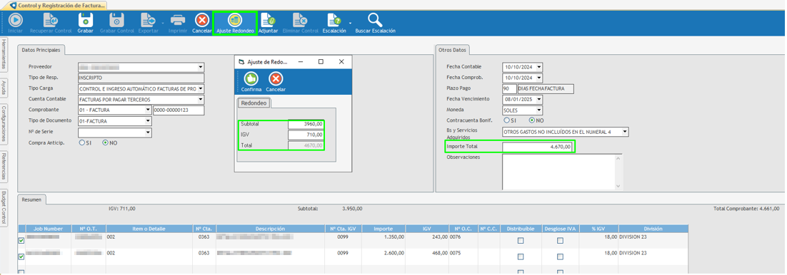Select NO for Contracuenta Bonif.

pos(531,120)
